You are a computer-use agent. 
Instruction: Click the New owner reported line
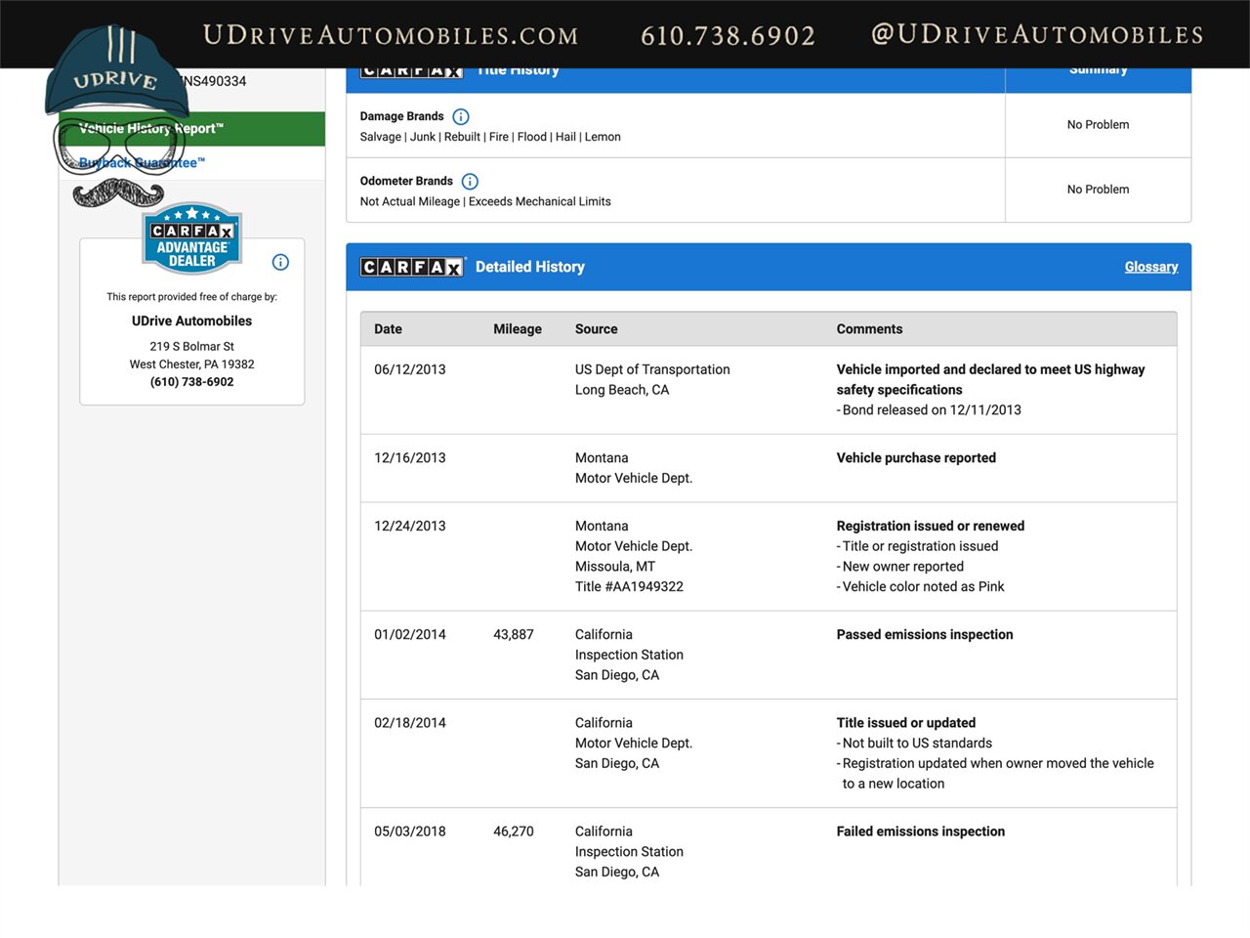click(900, 567)
